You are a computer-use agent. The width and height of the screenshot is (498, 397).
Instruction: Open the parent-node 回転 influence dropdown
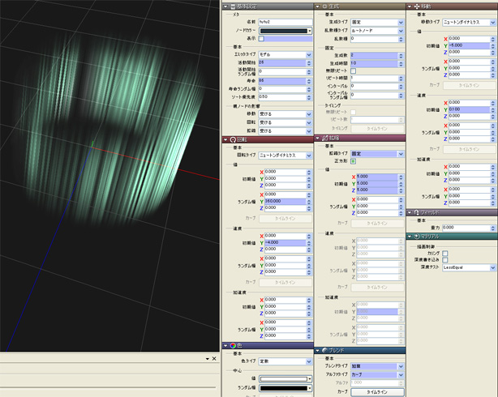point(285,122)
